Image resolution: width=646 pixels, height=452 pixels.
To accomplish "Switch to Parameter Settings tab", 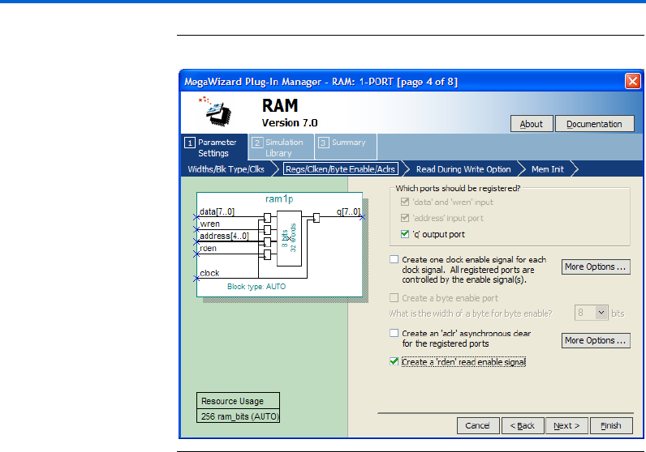I will click(x=214, y=147).
